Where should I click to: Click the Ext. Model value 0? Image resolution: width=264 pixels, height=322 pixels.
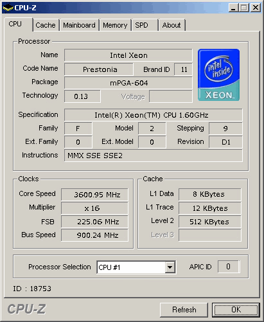click(x=152, y=142)
